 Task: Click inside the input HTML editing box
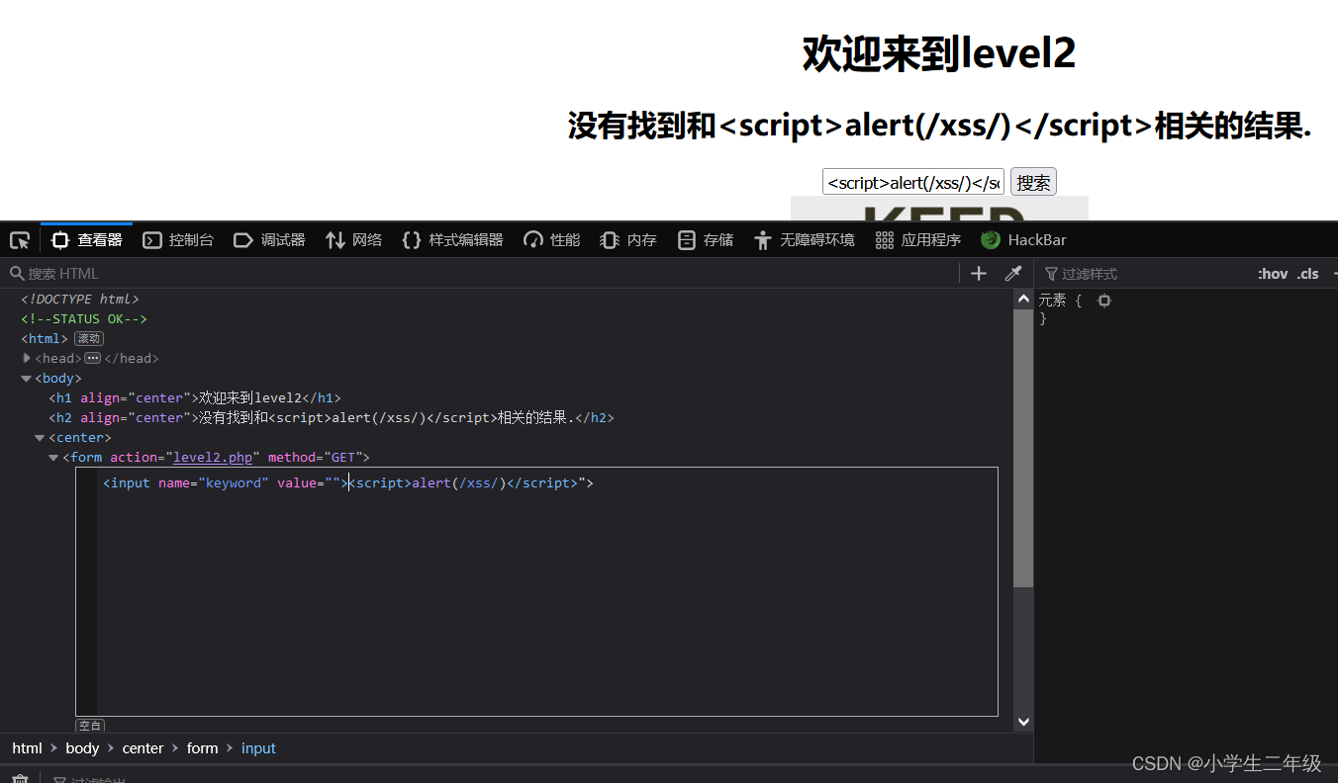(x=536, y=591)
